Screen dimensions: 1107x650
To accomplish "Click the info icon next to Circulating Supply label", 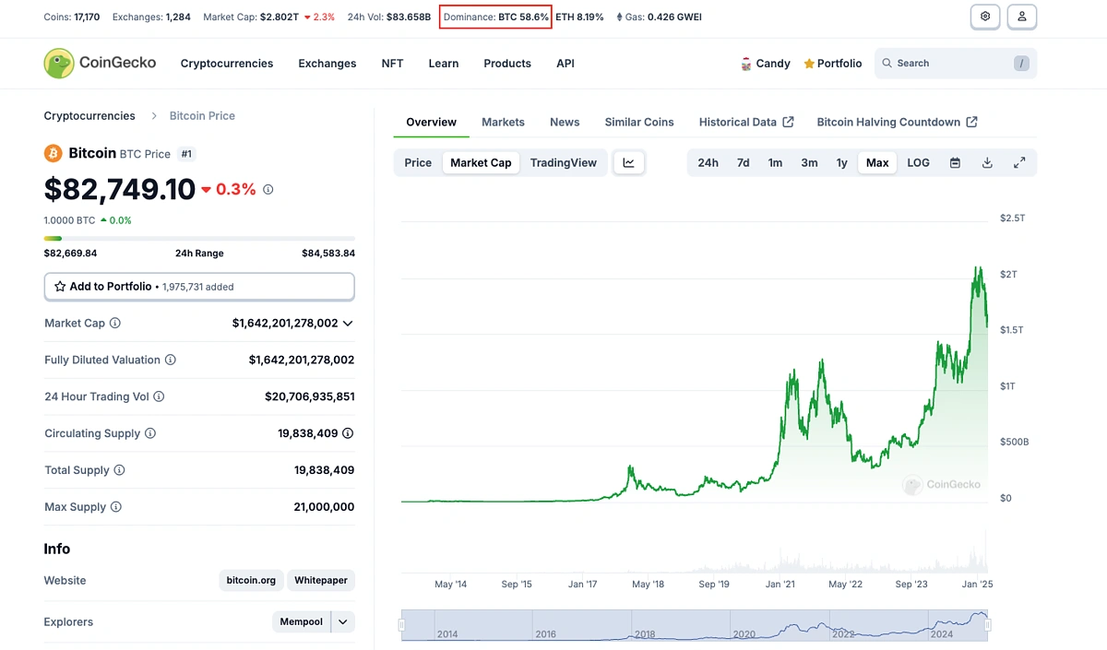I will pos(150,433).
